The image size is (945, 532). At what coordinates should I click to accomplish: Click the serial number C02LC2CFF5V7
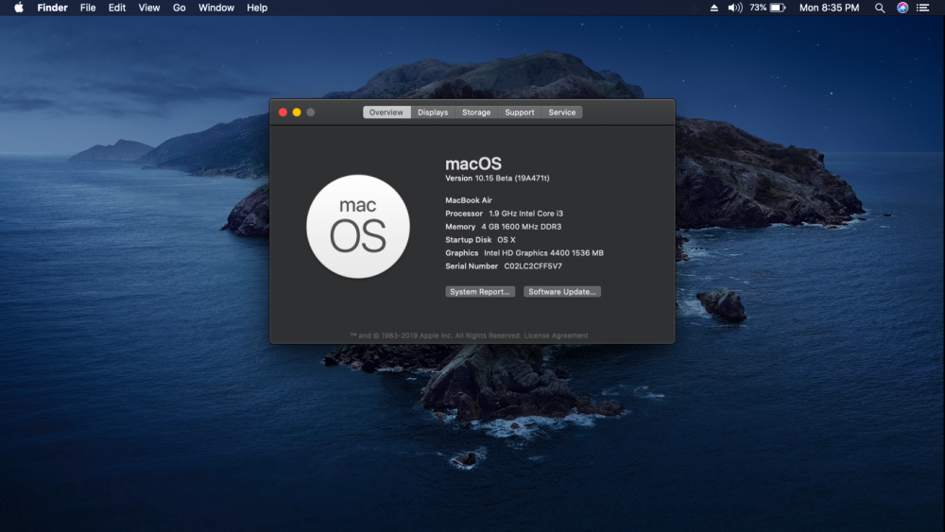point(533,266)
